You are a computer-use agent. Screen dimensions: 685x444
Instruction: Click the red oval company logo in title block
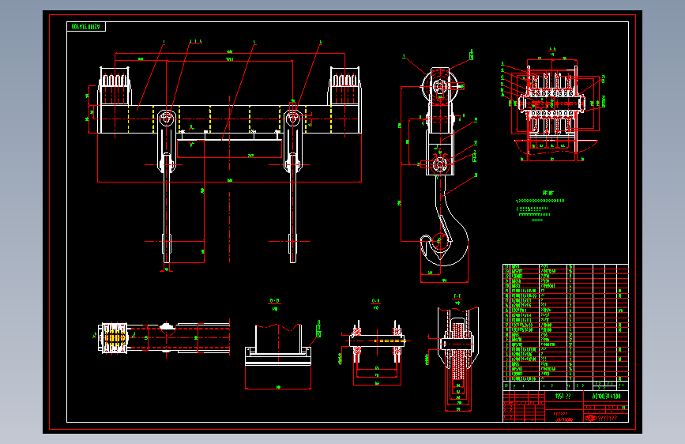pos(590,418)
